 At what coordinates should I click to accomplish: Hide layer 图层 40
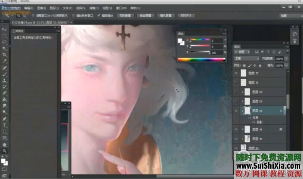coord(236,139)
